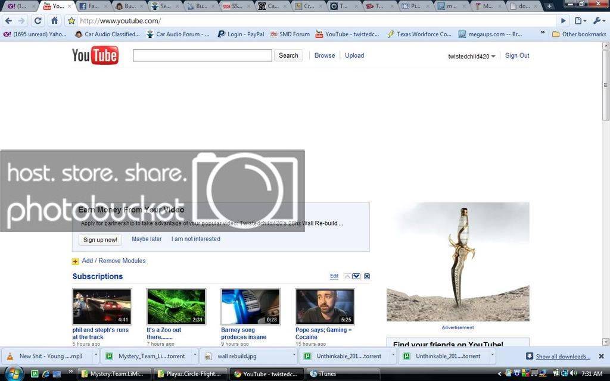Open the Texas Workforce Co... bookmark
This screenshot has height=381, width=610.
pyautogui.click(x=419, y=34)
